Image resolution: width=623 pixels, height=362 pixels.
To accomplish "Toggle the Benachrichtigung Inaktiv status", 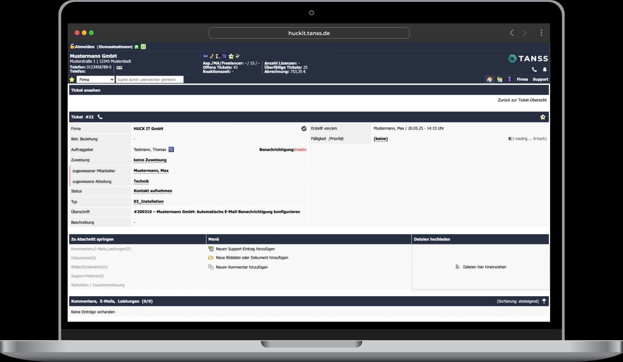I will coord(300,150).
